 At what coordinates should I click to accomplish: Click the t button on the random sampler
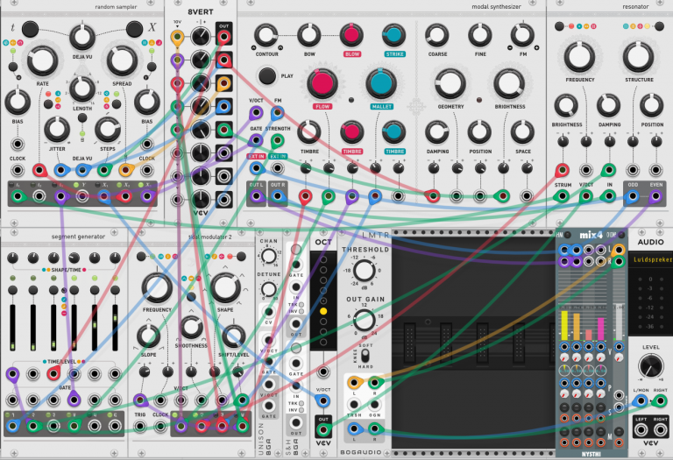[x=30, y=29]
